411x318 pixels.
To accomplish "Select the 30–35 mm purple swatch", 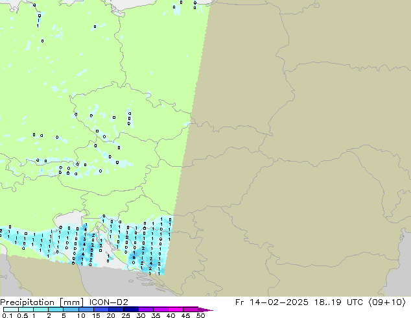I will click(x=145, y=310).
